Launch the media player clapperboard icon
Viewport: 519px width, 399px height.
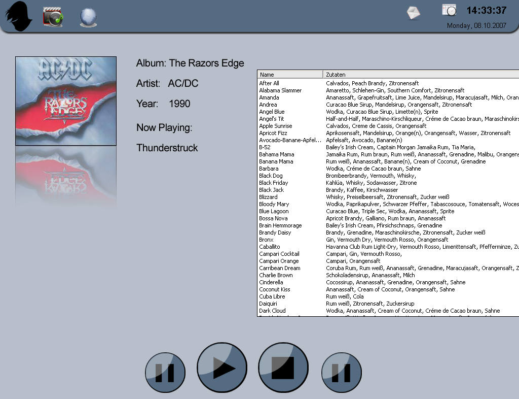pyautogui.click(x=53, y=17)
